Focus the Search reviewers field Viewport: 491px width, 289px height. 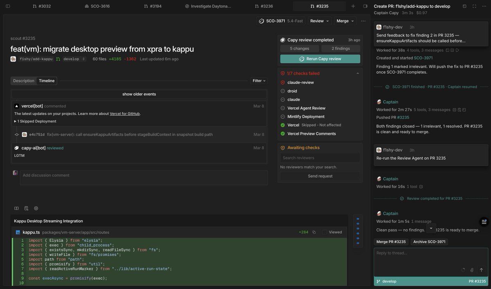[x=320, y=158]
